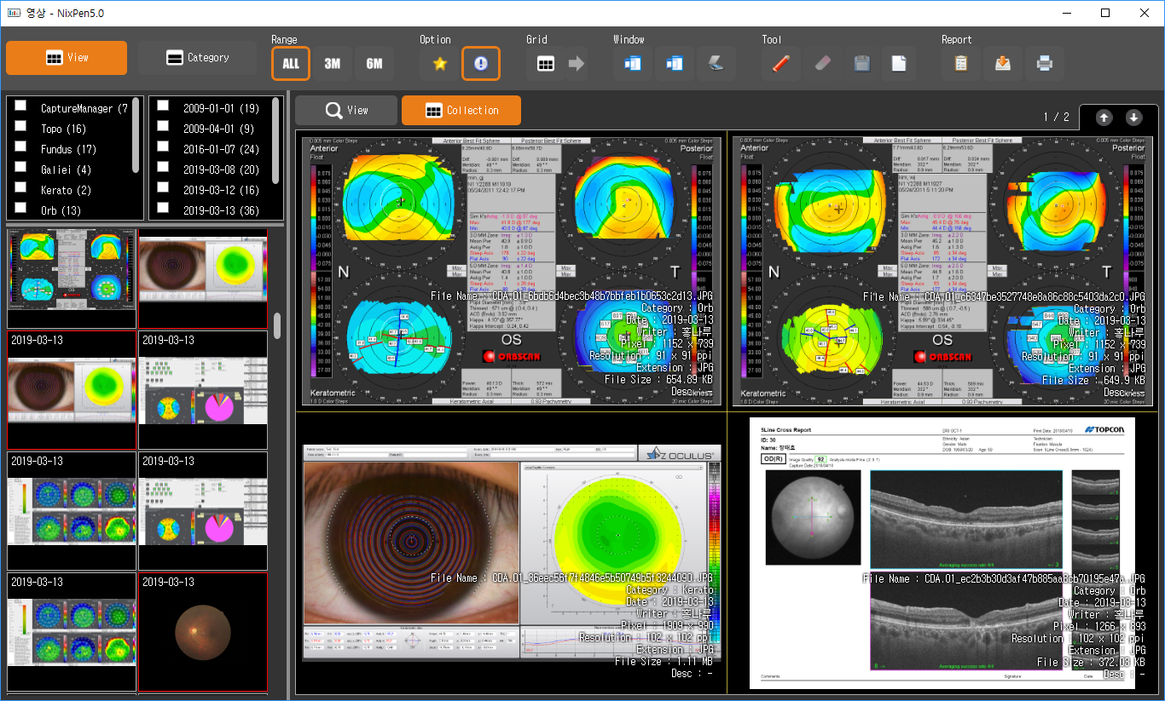Toggle the star favorites option
The width and height of the screenshot is (1165, 701).
440,64
